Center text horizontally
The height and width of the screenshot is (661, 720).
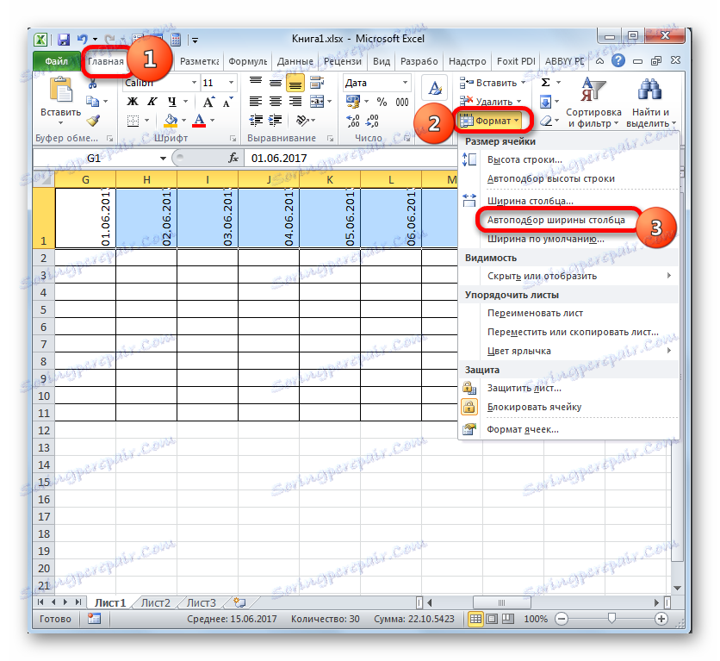[276, 102]
